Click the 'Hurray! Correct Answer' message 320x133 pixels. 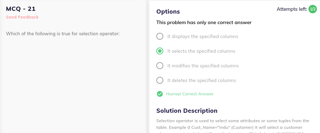point(190,94)
